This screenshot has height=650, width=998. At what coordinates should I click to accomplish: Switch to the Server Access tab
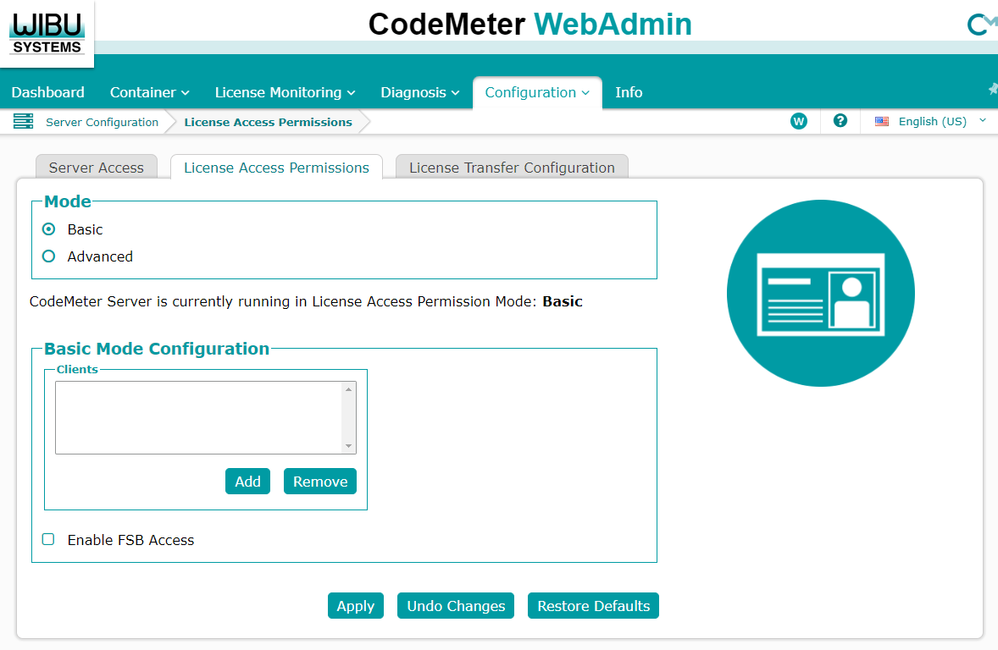pos(96,168)
